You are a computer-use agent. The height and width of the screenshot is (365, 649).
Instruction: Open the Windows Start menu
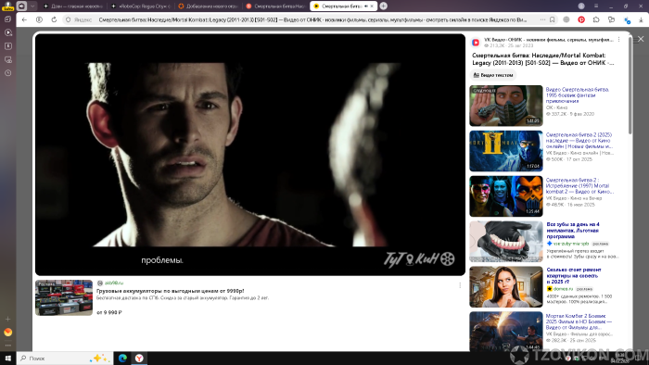7,359
